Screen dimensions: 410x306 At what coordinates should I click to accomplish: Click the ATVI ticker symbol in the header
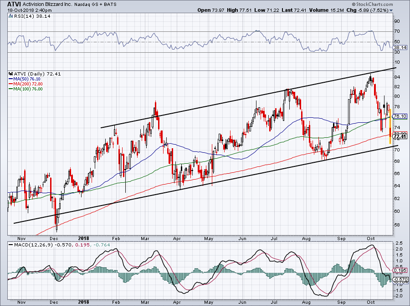tap(14, 4)
